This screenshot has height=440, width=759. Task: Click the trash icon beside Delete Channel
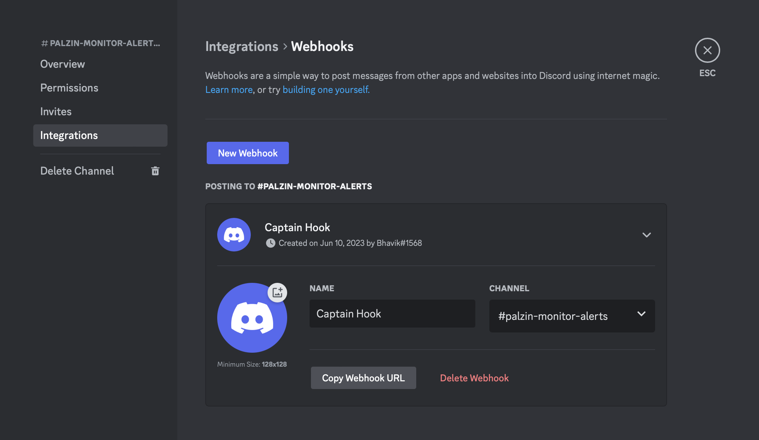tap(155, 171)
